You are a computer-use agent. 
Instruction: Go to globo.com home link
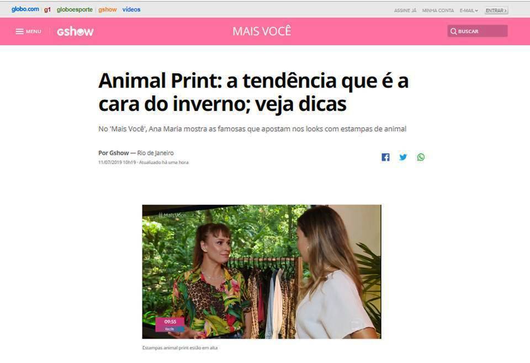pyautogui.click(x=25, y=9)
